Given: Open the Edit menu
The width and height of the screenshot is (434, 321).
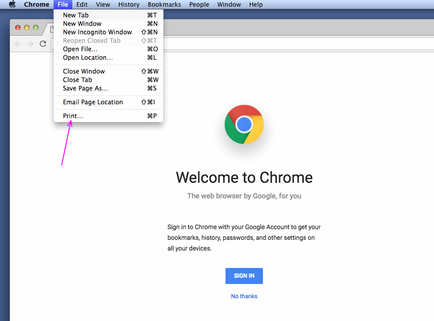Looking at the screenshot, I should coord(82,4).
